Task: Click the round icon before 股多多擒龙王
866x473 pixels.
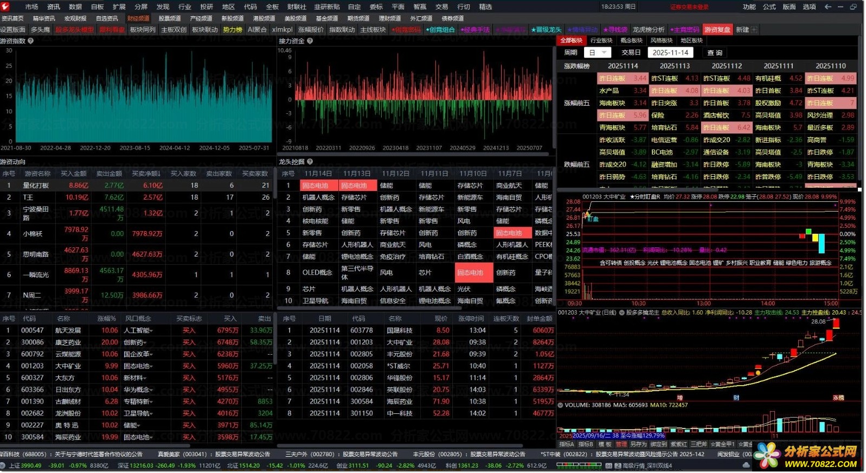Action: (x=623, y=312)
